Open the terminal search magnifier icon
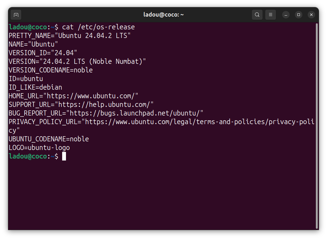The height and width of the screenshot is (239, 327). [x=257, y=15]
